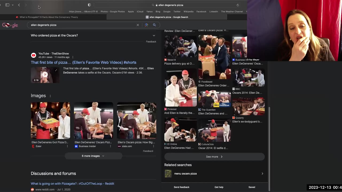This screenshot has width=342, height=192.
Task: Open the Business Insider image three-dot menu
Action: tap(110, 146)
